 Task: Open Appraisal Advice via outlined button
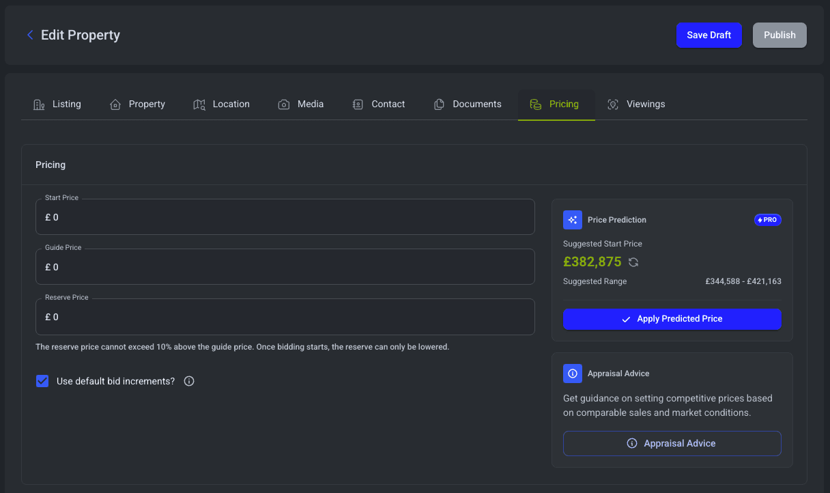tap(672, 443)
